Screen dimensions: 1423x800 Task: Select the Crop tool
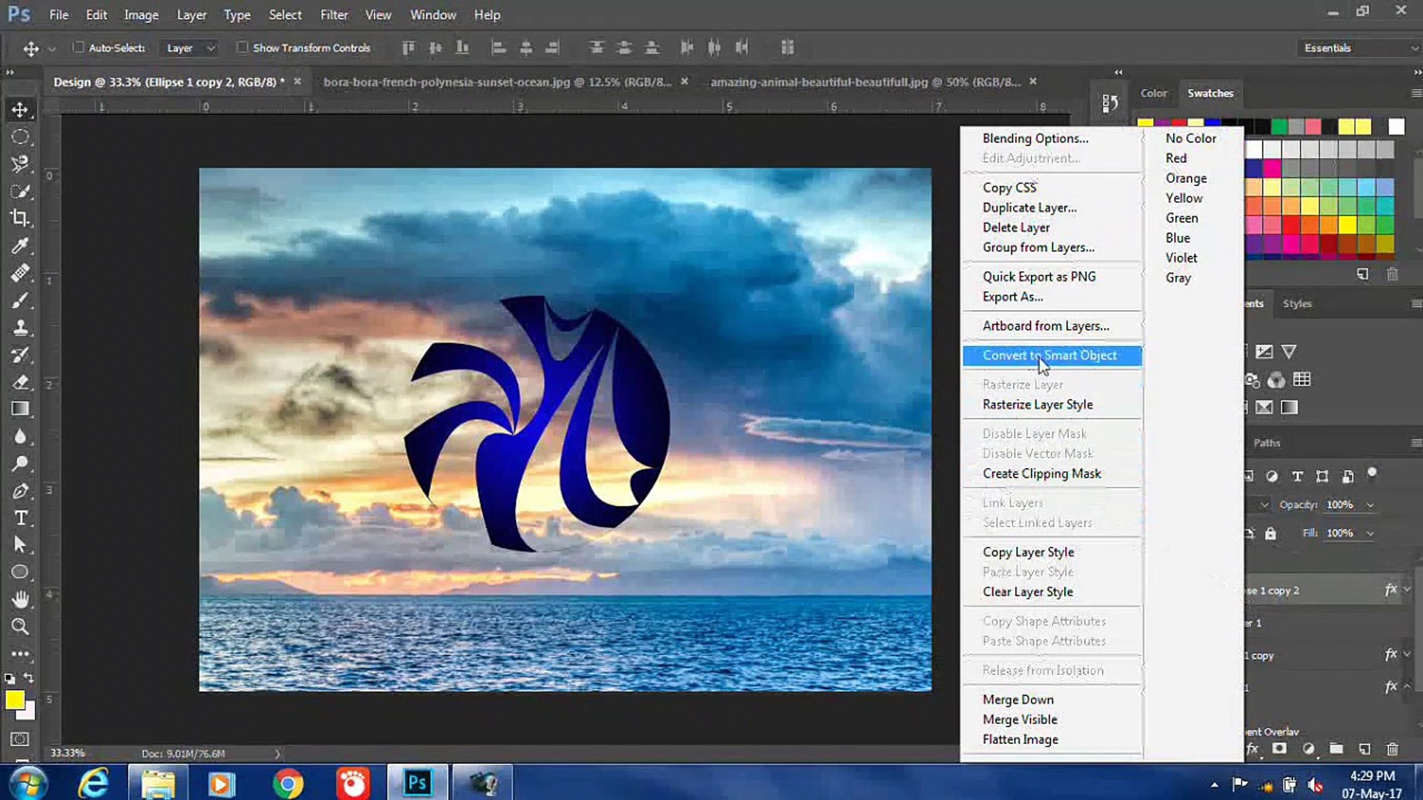coord(20,218)
